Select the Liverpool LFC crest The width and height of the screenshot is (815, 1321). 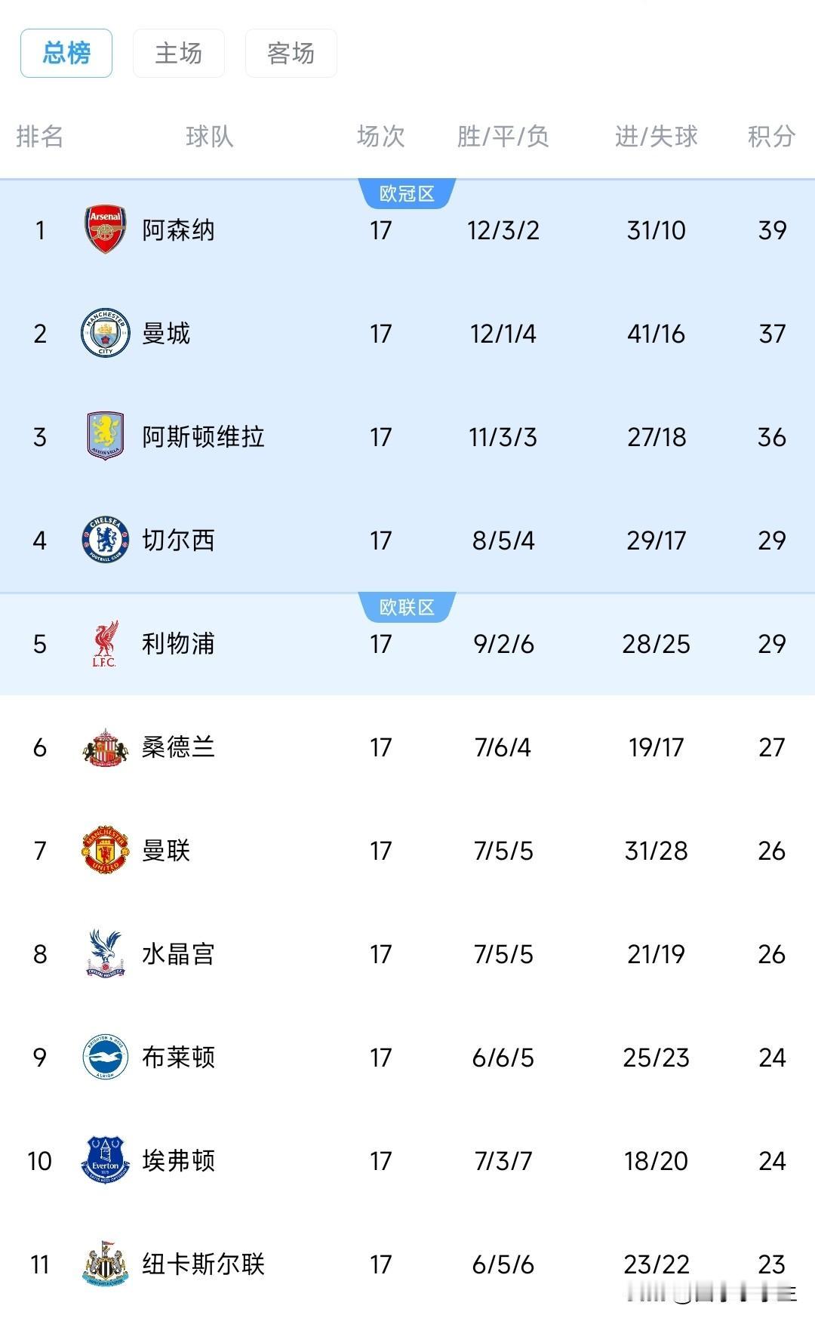click(105, 644)
